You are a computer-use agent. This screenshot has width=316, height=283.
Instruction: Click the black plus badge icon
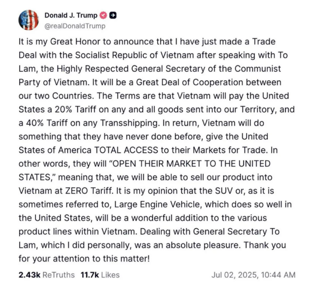tap(113, 16)
